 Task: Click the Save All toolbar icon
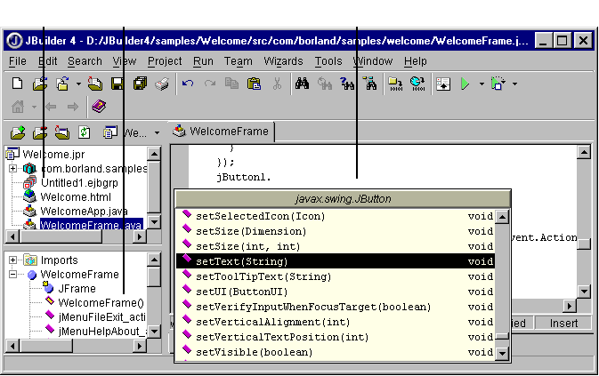(x=141, y=84)
